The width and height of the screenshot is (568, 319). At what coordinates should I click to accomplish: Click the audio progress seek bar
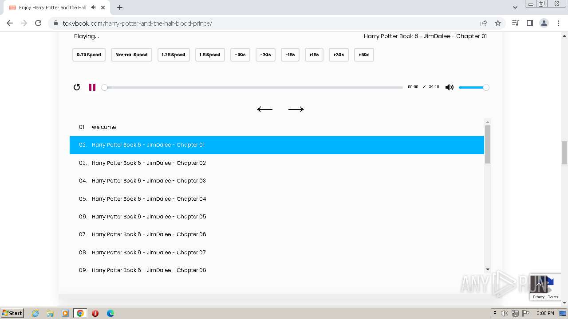(253, 87)
